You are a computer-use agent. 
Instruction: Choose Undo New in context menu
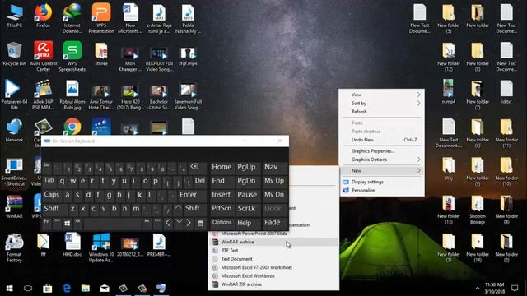(x=382, y=140)
